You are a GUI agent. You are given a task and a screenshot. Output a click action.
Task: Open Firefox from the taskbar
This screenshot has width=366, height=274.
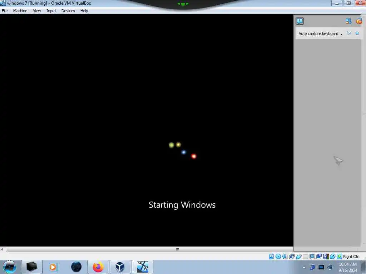tap(98, 267)
